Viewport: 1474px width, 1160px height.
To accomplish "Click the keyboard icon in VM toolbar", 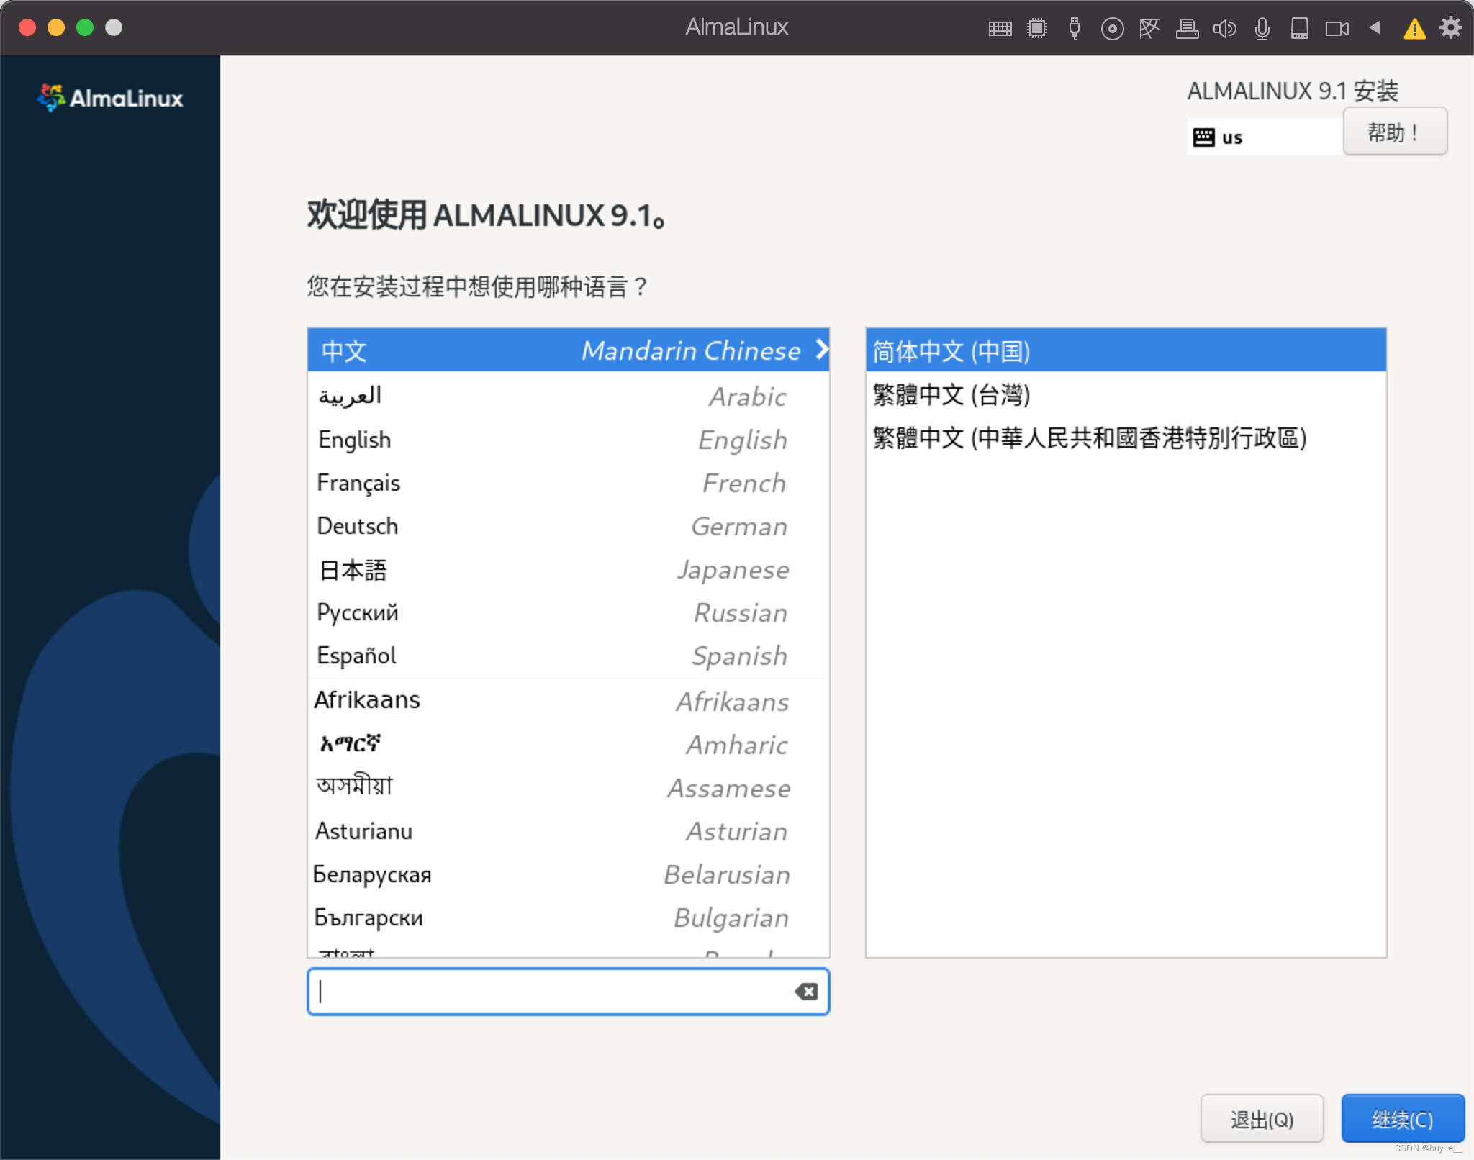I will (x=1000, y=29).
